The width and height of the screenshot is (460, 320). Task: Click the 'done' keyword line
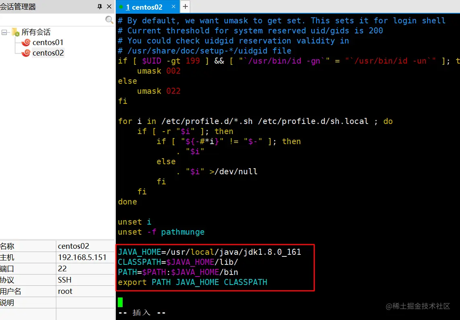pos(127,202)
